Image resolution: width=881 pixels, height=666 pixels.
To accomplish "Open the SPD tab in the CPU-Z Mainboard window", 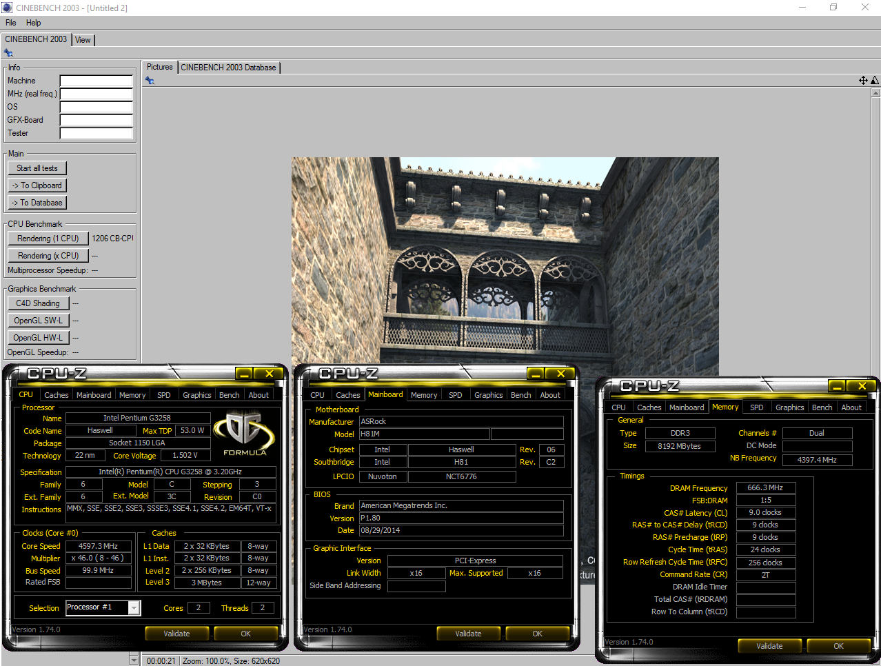I will pyautogui.click(x=456, y=395).
